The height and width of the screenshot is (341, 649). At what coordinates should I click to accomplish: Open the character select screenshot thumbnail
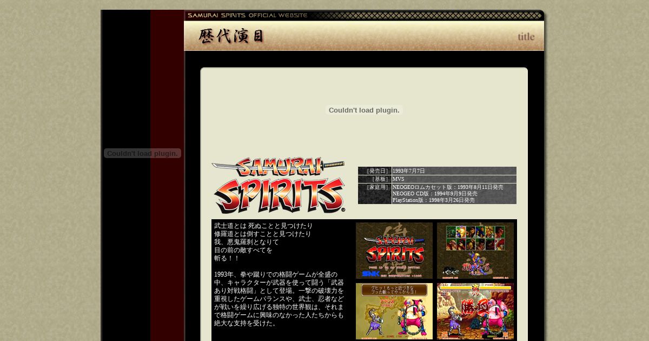point(475,251)
